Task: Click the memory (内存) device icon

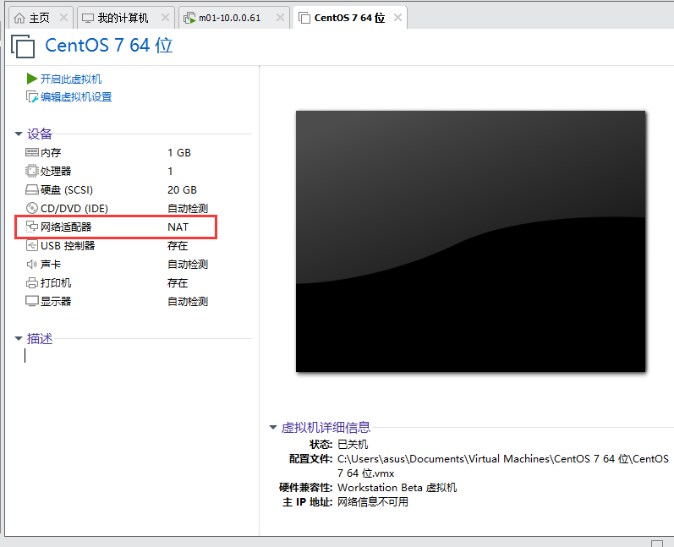Action: point(32,152)
